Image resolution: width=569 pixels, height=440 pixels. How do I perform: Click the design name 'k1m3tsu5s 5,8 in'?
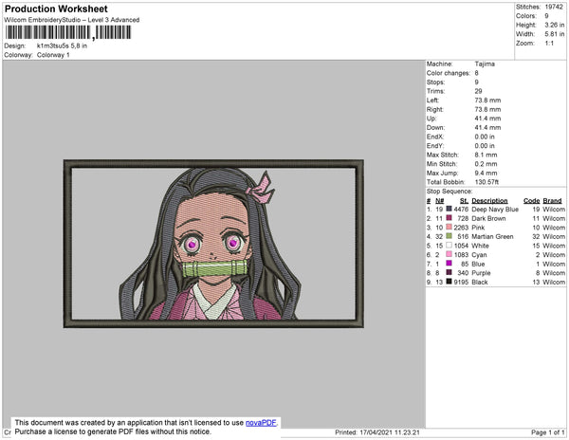pos(62,46)
